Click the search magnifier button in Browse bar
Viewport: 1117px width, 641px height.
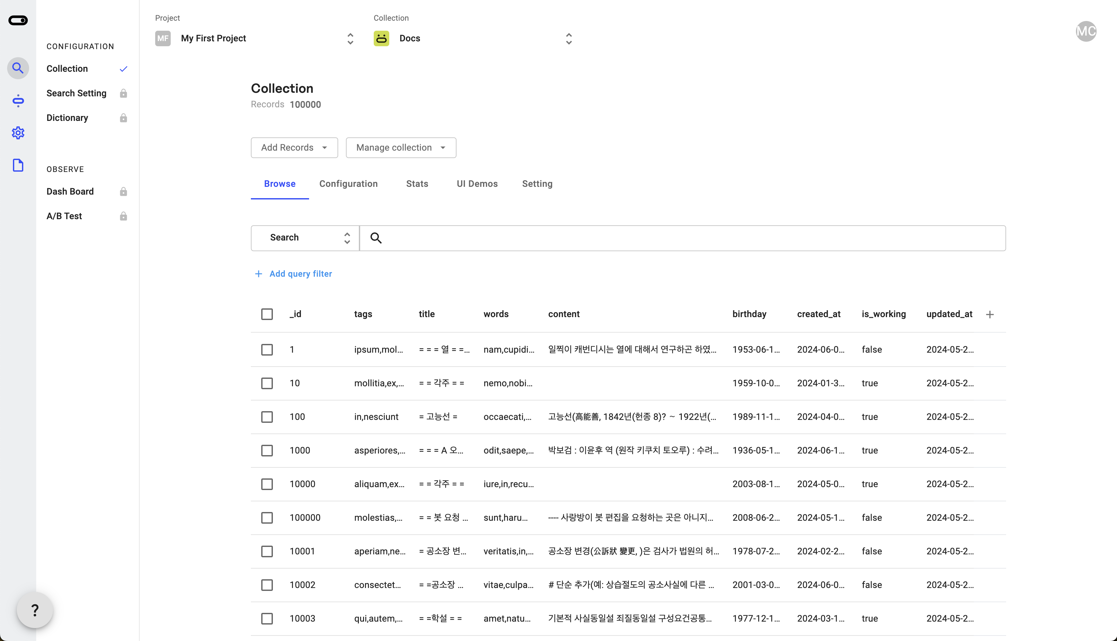pos(376,238)
